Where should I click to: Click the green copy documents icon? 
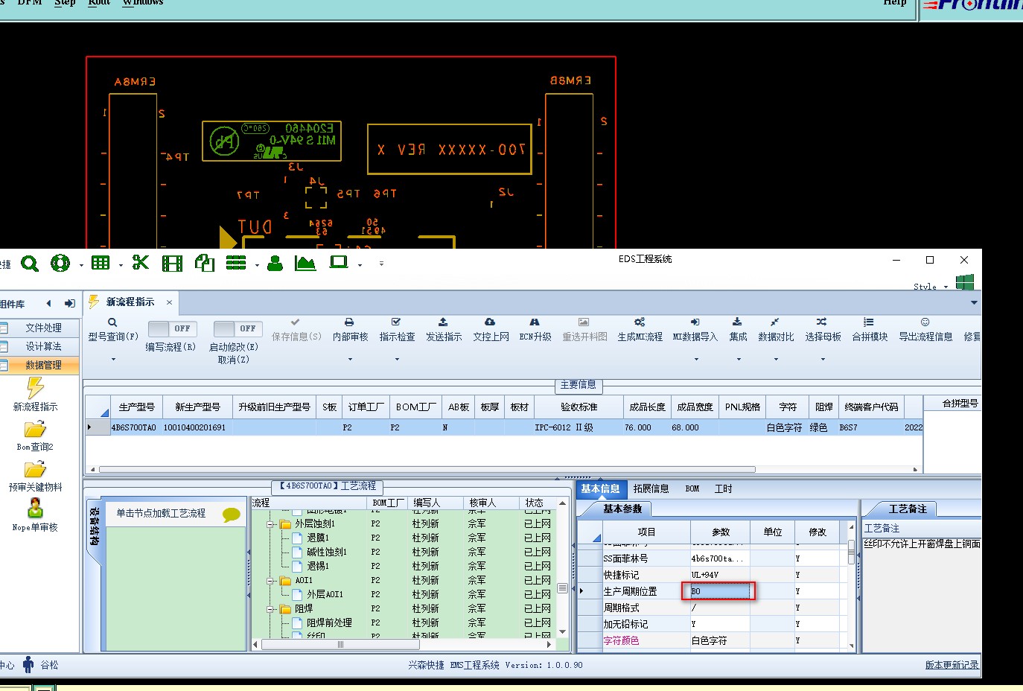coord(205,262)
